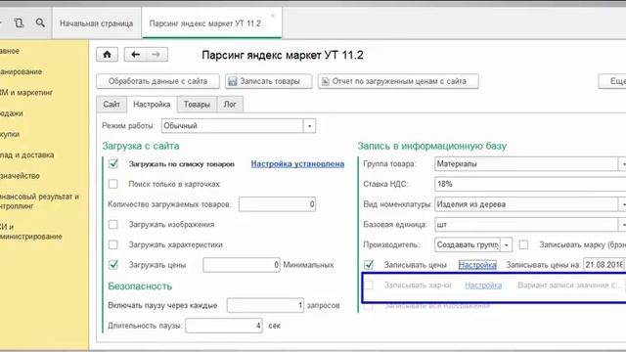626x352 pixels.
Task: Open the Казначейство sidebar section
Action: [x=20, y=176]
